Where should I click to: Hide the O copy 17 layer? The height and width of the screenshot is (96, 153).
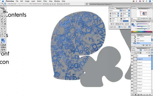(132, 62)
